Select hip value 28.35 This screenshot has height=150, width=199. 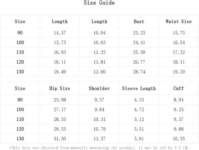coord(60,119)
